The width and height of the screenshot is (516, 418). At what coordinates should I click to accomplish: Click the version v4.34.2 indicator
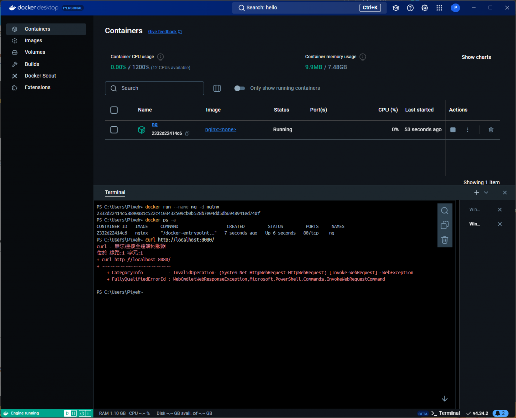pyautogui.click(x=477, y=414)
